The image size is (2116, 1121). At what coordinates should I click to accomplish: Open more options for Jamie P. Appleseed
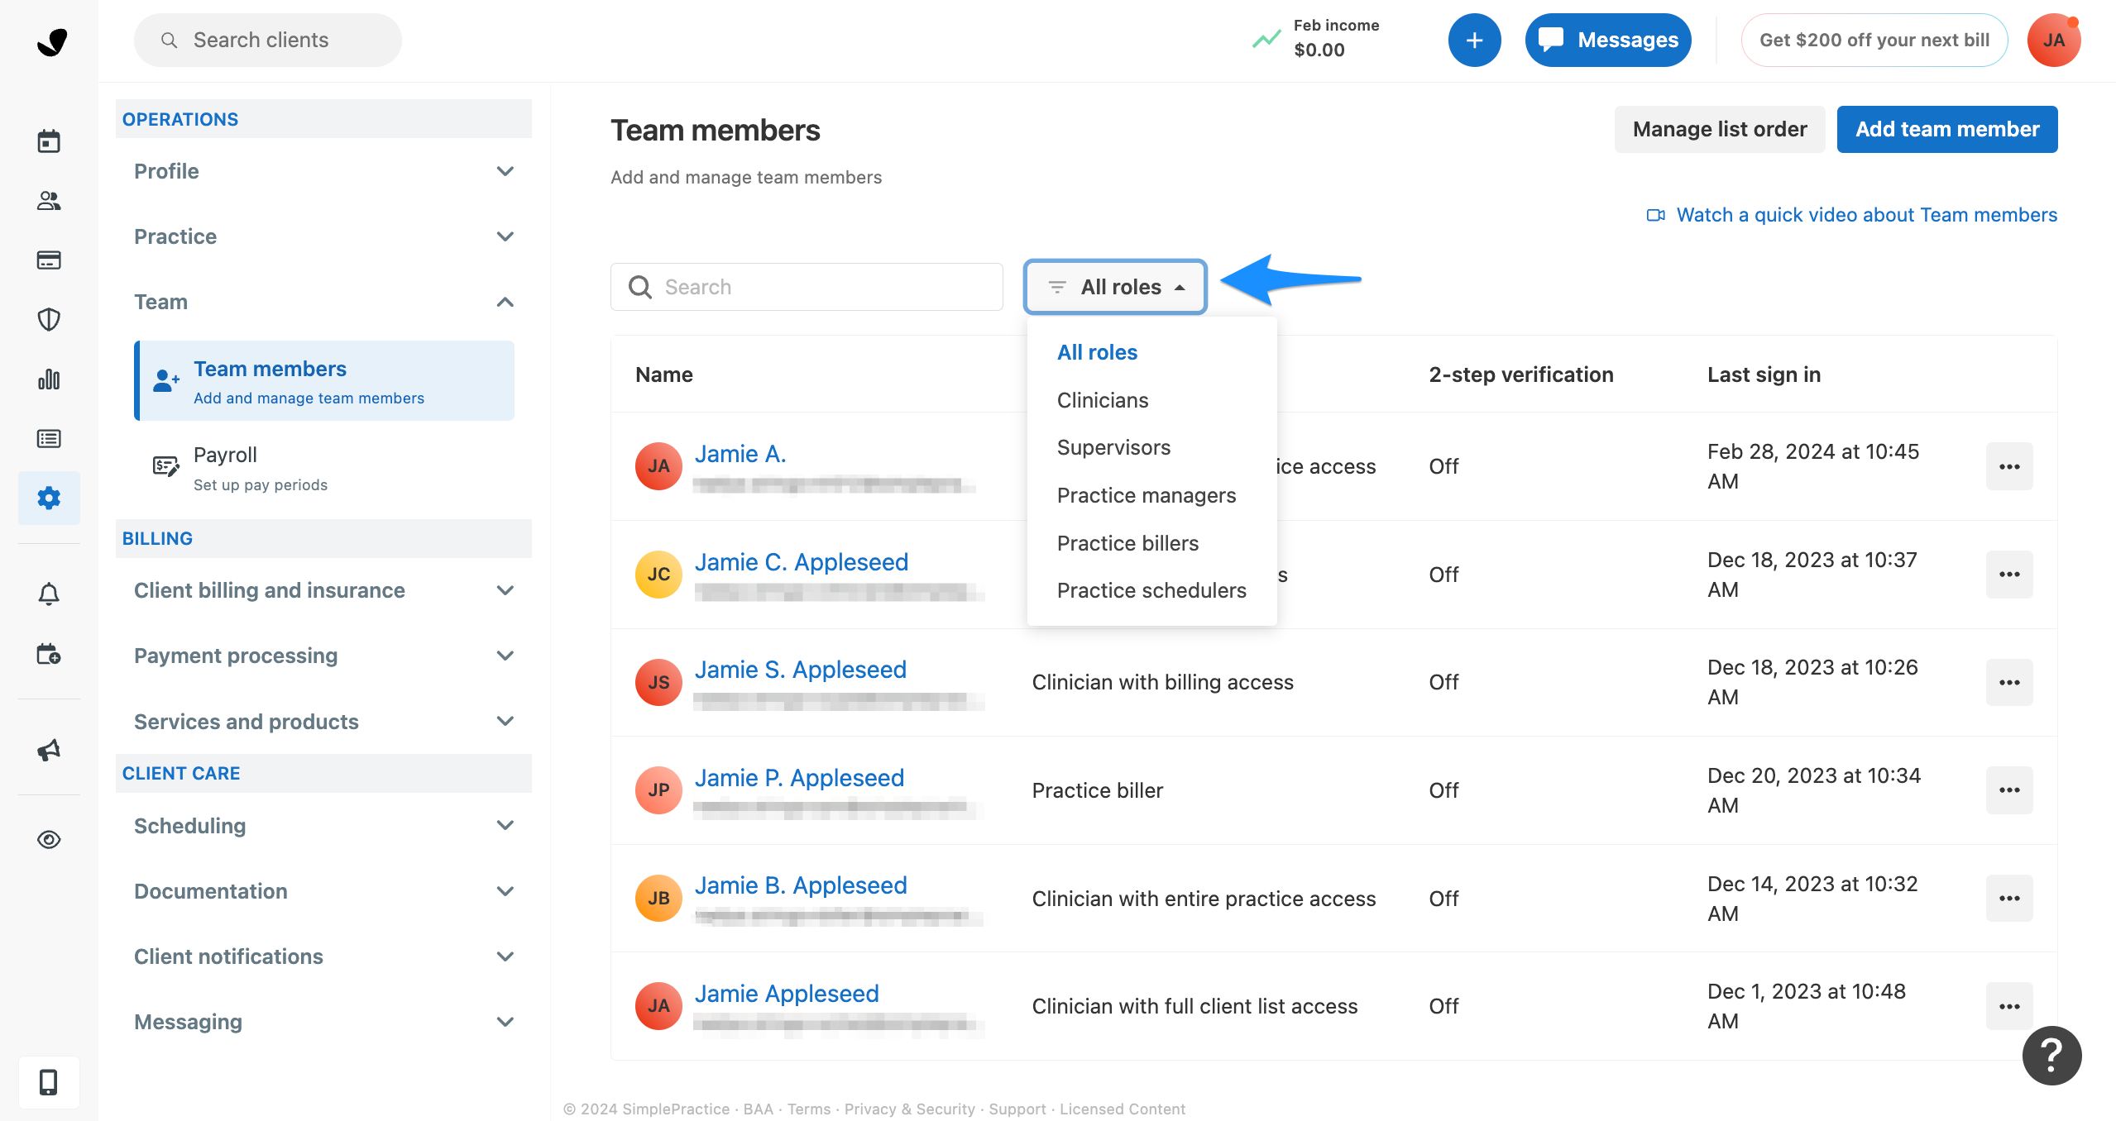point(2009,790)
